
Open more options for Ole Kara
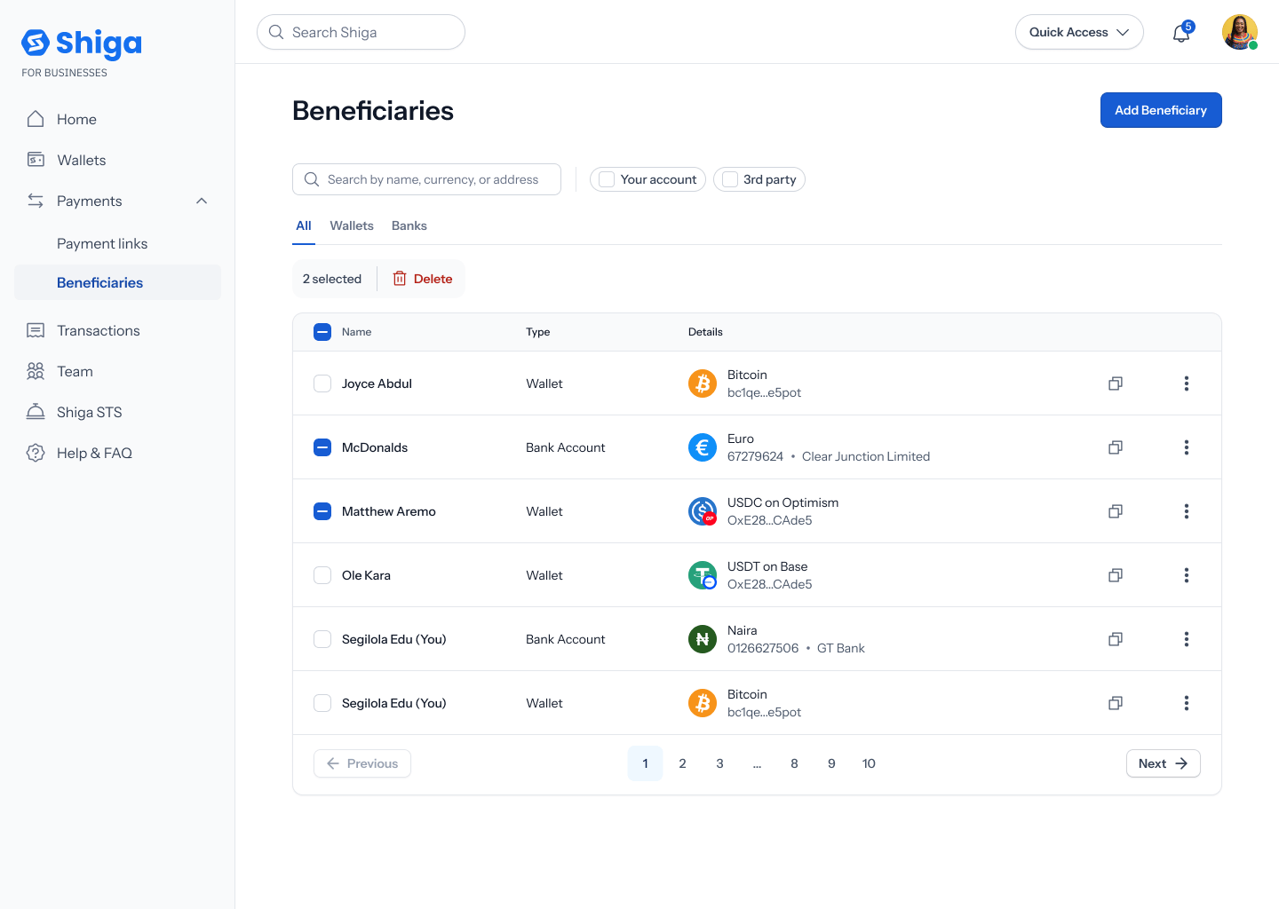(1187, 575)
